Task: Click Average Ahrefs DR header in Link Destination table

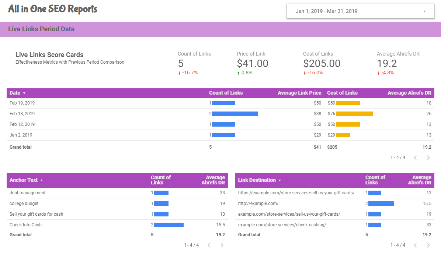Action: (420, 180)
